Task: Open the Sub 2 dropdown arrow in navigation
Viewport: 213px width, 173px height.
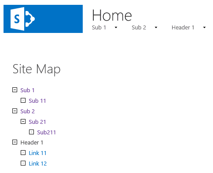Action: pos(156,28)
